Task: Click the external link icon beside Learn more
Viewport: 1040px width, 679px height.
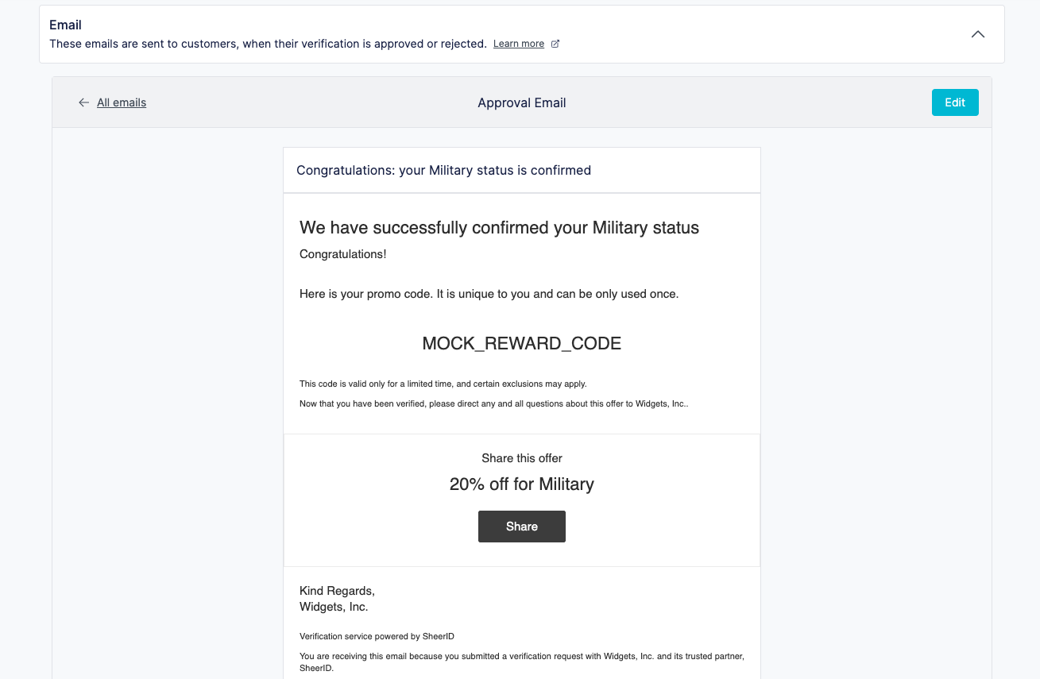Action: [555, 44]
